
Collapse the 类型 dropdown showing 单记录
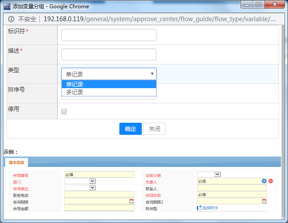pyautogui.click(x=109, y=74)
